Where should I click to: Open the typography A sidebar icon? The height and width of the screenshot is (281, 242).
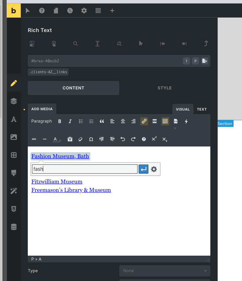point(14,119)
